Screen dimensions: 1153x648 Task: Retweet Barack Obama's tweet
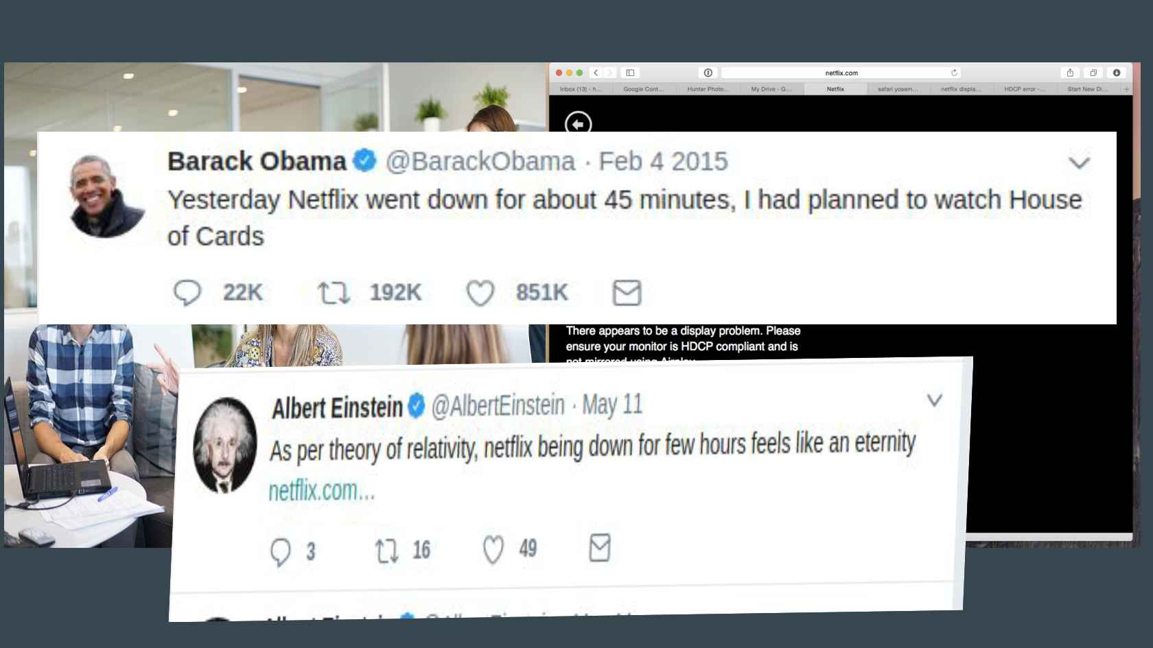[334, 293]
